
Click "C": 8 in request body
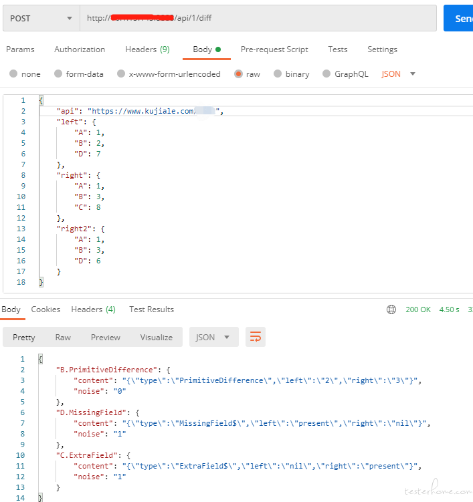(x=88, y=207)
